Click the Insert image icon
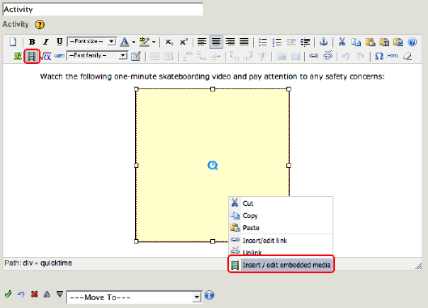428x308 pixels. click(x=18, y=57)
